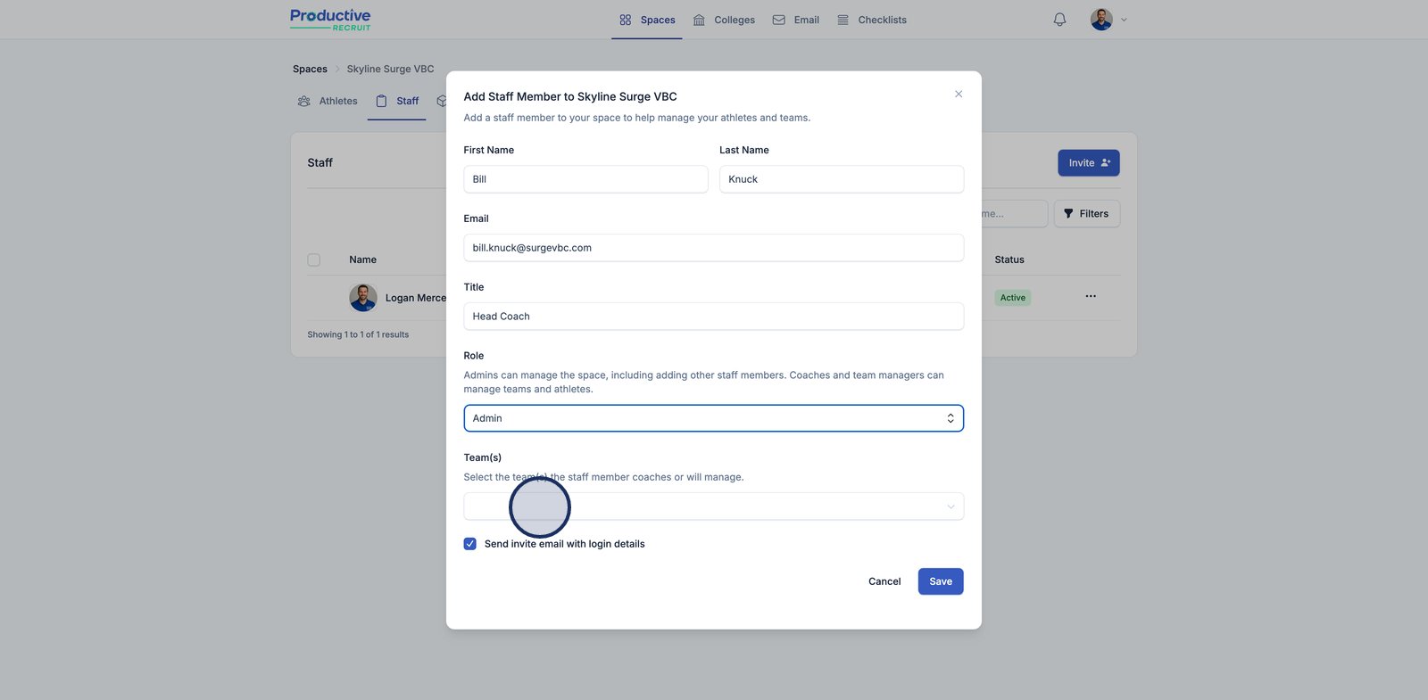This screenshot has height=700, width=1428.
Task: Open the three-dot menu for Logan
Action: coord(1091,296)
